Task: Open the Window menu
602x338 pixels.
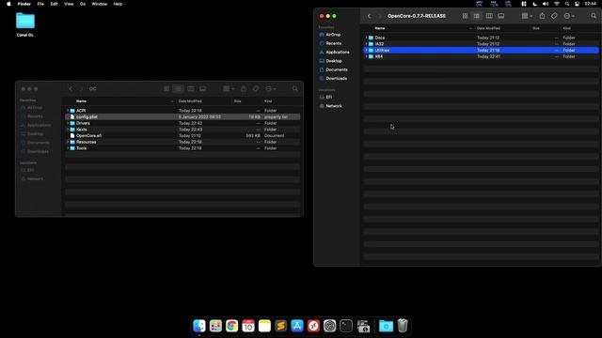Action: (100, 4)
